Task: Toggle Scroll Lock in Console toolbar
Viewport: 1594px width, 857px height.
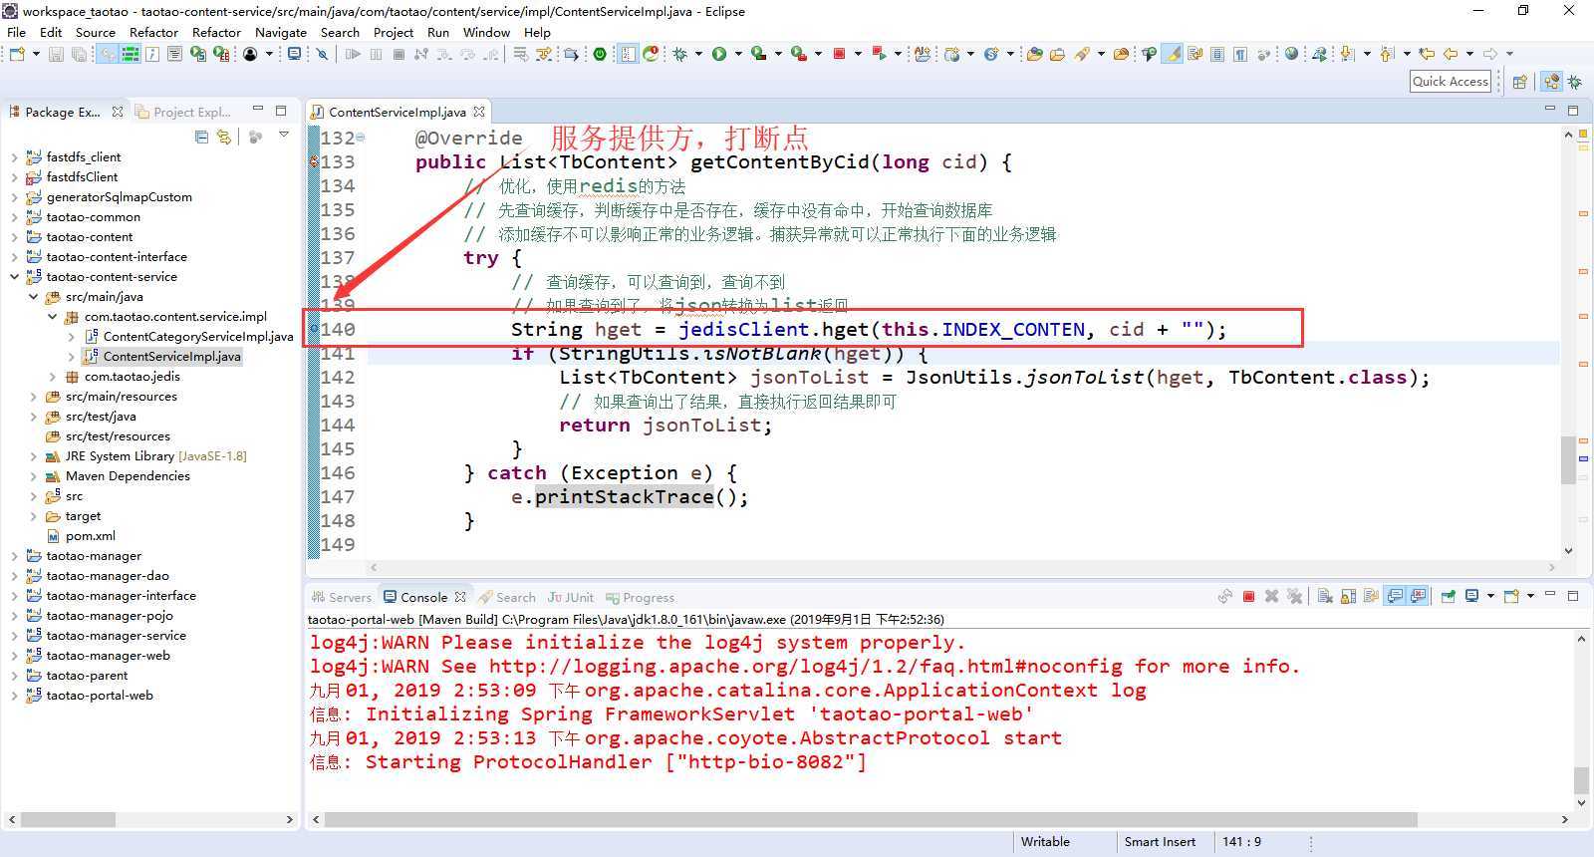Action: (1348, 597)
